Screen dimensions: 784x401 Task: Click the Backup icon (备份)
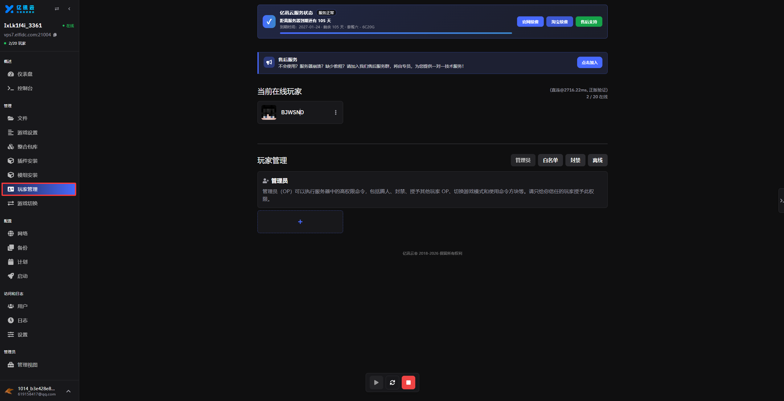click(11, 248)
